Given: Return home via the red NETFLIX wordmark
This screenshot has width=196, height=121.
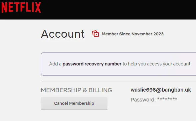Looking at the screenshot, I should click(x=21, y=8).
